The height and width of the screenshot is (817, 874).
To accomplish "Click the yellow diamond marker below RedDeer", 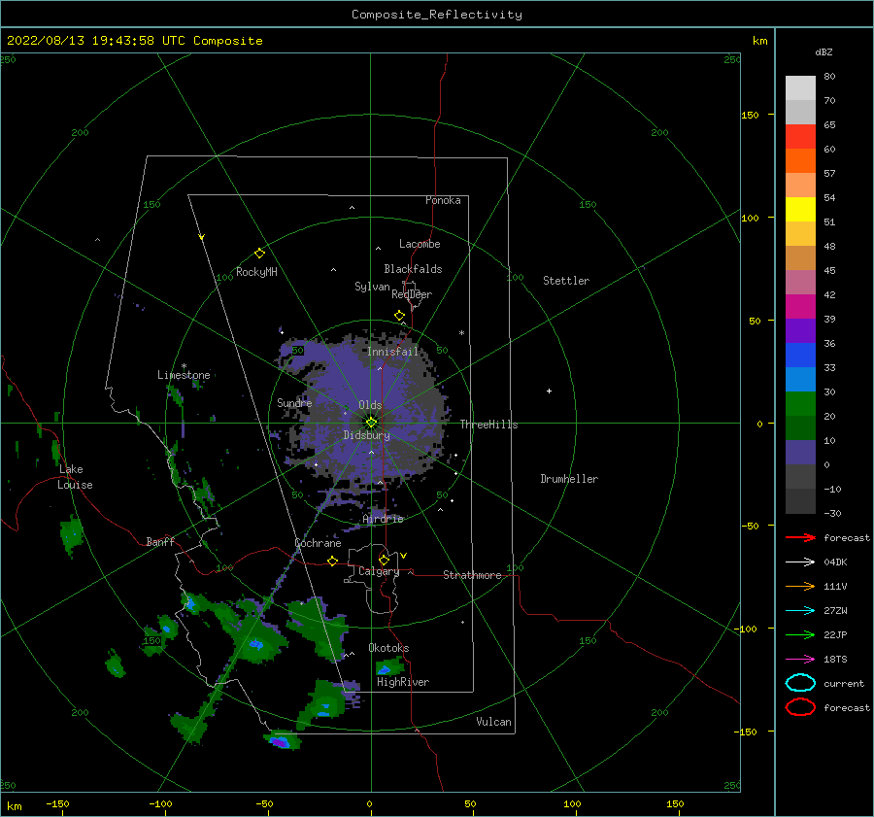I will pos(400,316).
